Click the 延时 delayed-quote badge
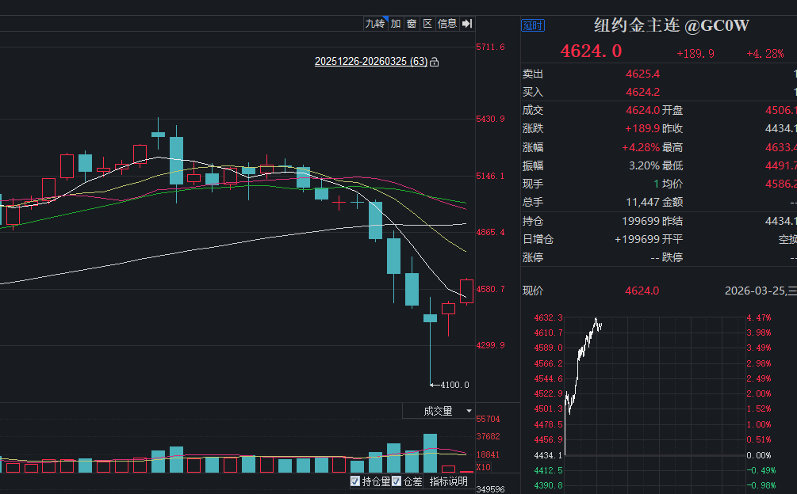 coord(532,25)
